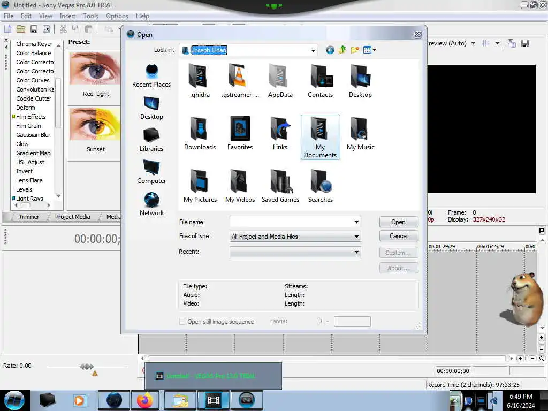Select the .ghidra folder
Screen dimensions: 548x411
coord(200,81)
